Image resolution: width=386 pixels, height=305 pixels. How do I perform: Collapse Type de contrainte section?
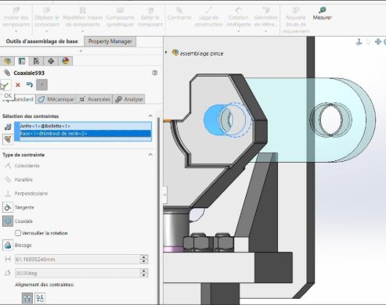coord(150,155)
